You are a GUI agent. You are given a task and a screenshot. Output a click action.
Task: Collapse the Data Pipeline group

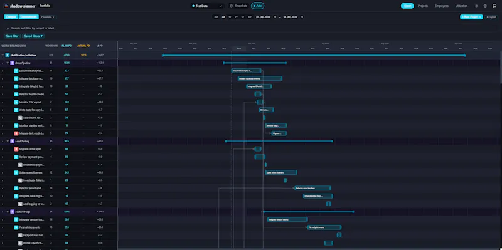click(8, 63)
